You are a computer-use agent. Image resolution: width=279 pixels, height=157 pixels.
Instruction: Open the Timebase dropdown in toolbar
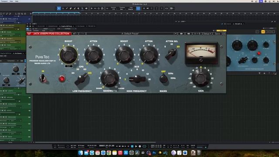(x=122, y=8)
